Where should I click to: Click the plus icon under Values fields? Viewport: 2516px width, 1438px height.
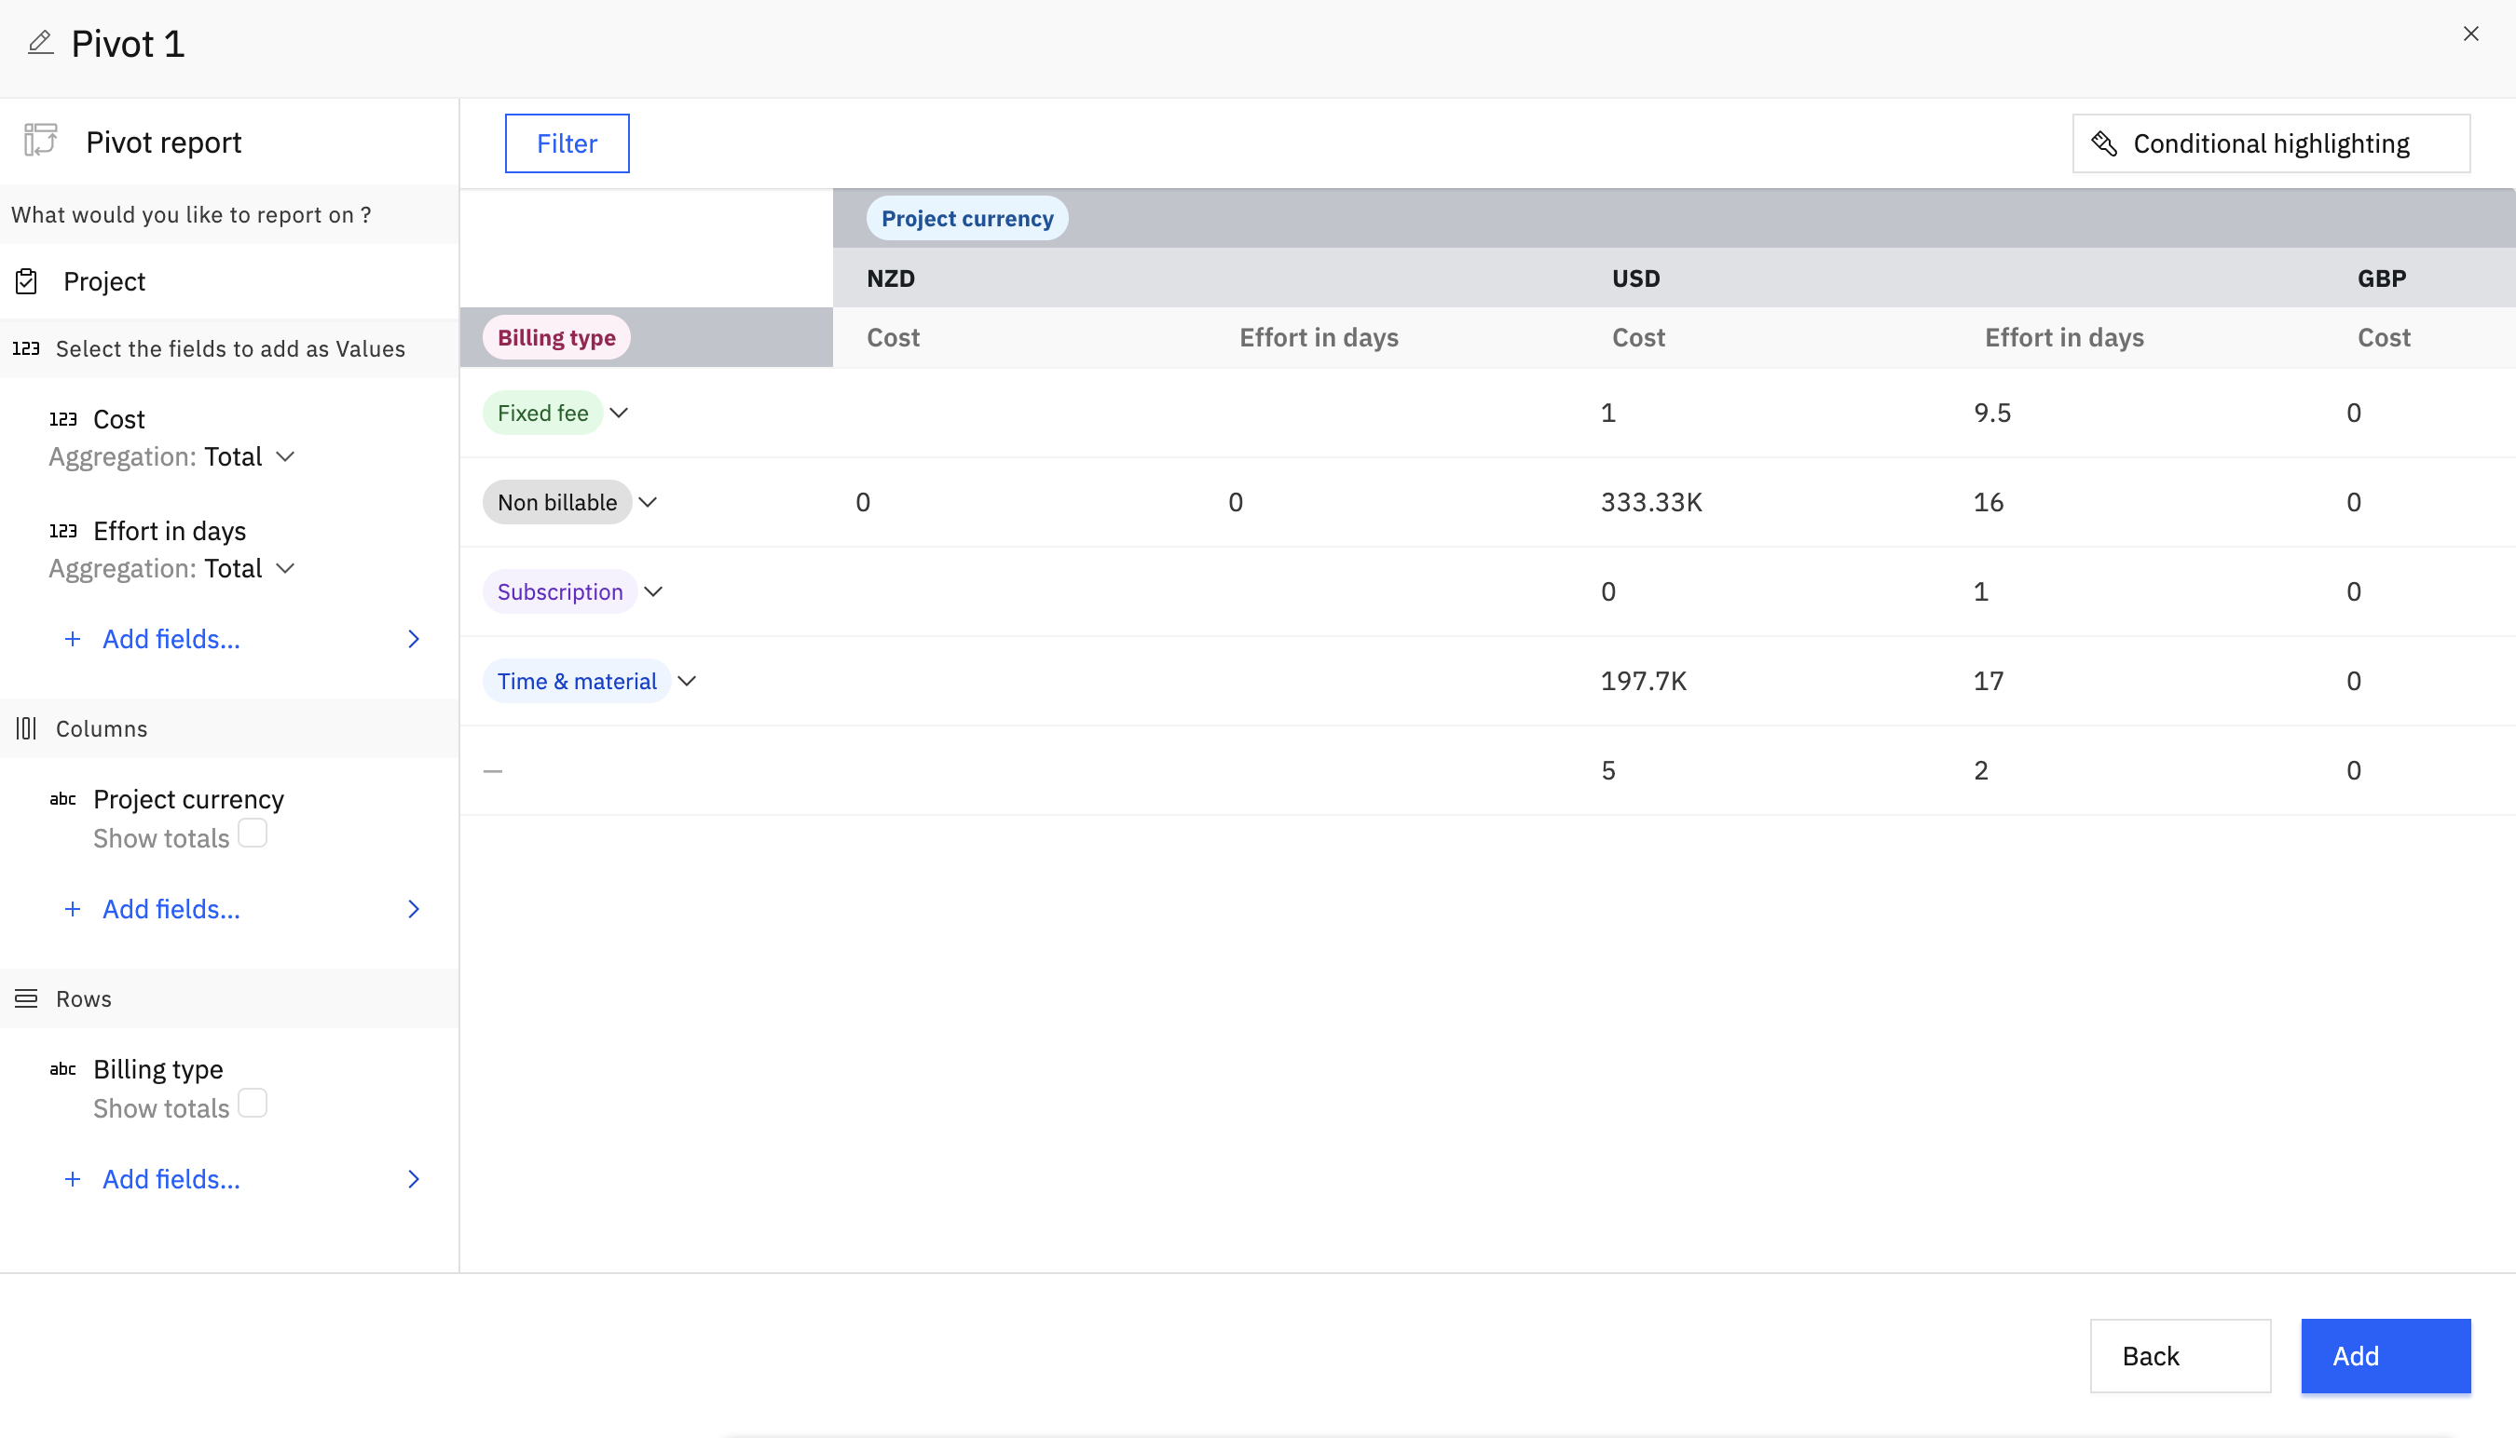coord(72,639)
